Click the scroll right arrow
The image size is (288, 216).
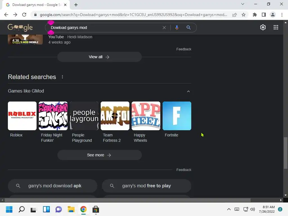coord(281,200)
